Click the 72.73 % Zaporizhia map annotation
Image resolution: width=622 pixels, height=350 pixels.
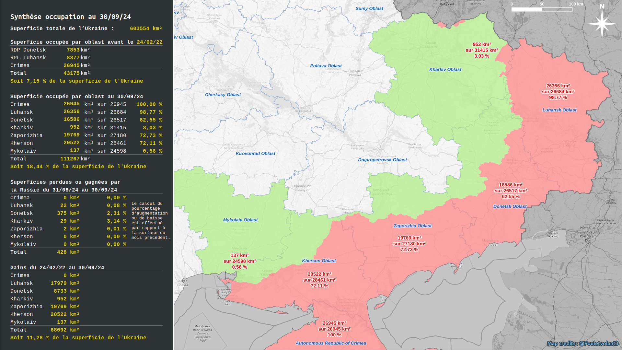(409, 250)
